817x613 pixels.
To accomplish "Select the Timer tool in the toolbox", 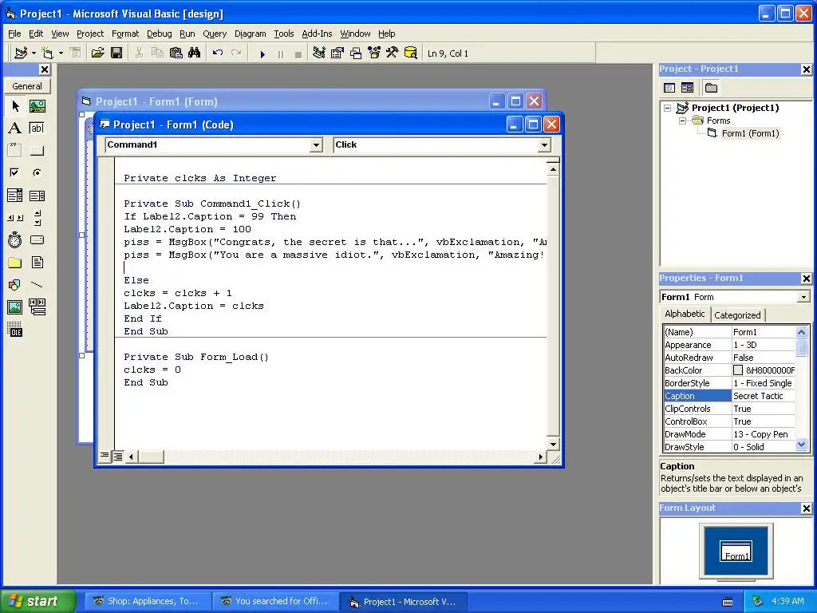I will point(15,239).
